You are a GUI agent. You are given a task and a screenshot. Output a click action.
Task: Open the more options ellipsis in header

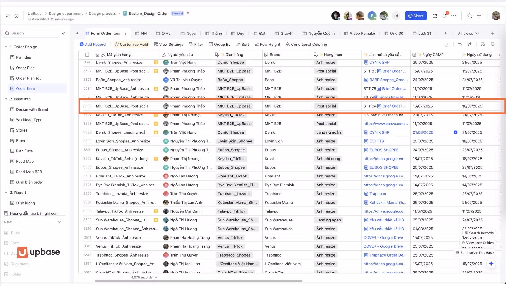[454, 16]
